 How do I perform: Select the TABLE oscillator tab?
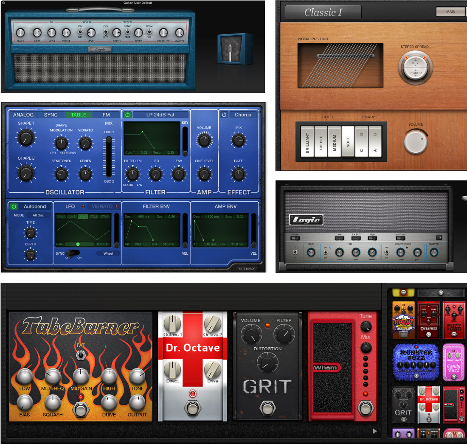pyautogui.click(x=79, y=115)
